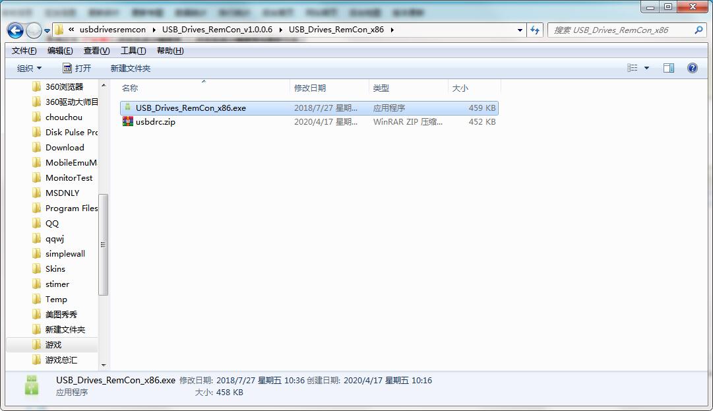Click the change view icon
Screen dimensions: 713x411
pyautogui.click(x=632, y=68)
